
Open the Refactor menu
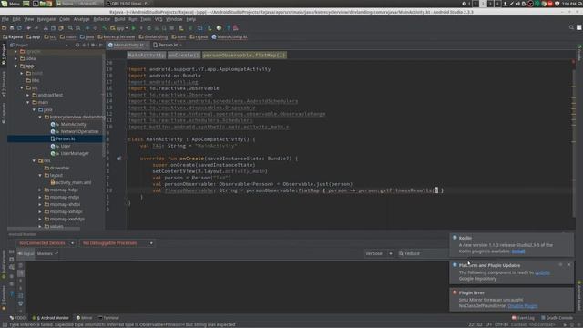pyautogui.click(x=101, y=19)
